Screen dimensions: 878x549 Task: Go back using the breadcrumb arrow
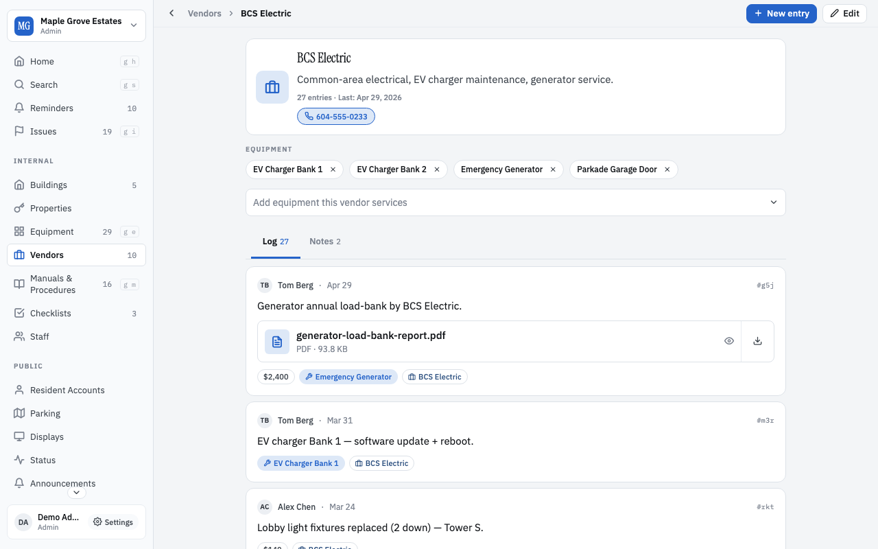171,13
